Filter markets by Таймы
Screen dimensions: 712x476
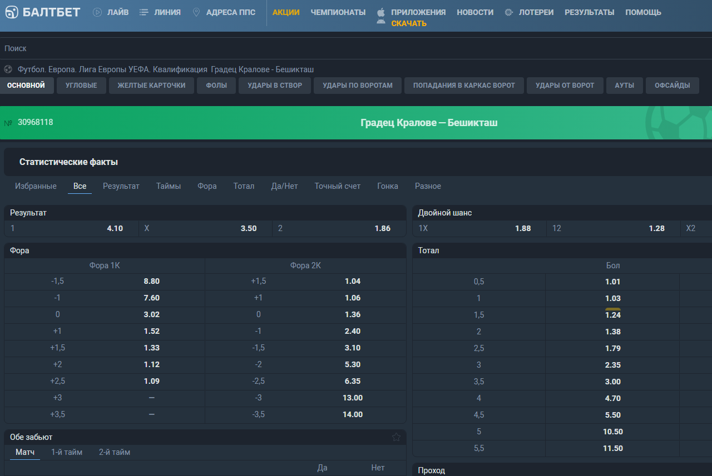(x=169, y=186)
